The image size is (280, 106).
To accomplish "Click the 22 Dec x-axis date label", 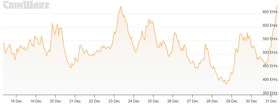I will [95, 101].
